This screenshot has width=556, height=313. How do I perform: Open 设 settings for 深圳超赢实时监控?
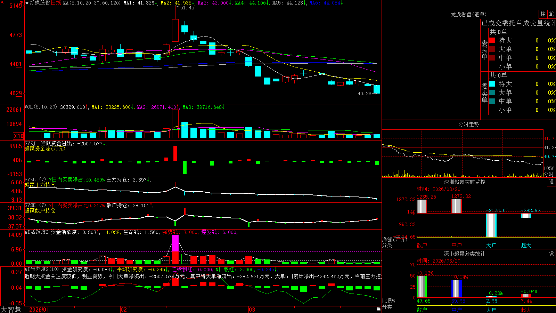click(551, 182)
